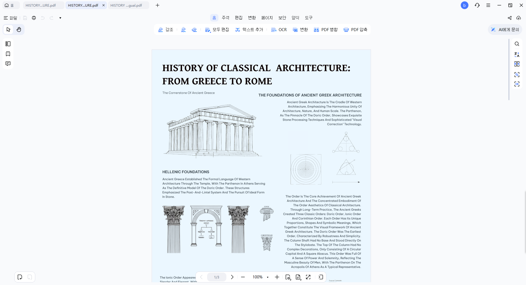Image resolution: width=526 pixels, height=285 pixels.
Task: Select the eraser tool in toolbar
Action: (194, 30)
